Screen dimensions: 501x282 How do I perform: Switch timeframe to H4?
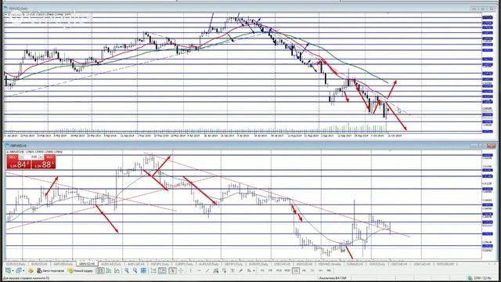304,270
